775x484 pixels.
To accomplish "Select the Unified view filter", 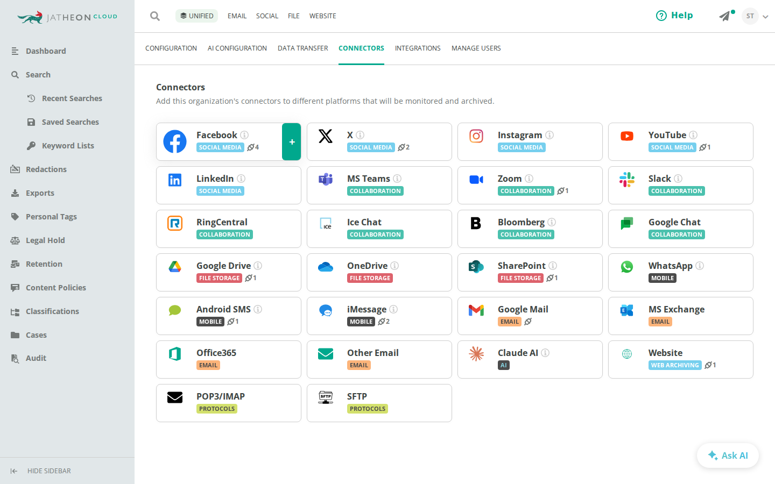I will 196,16.
